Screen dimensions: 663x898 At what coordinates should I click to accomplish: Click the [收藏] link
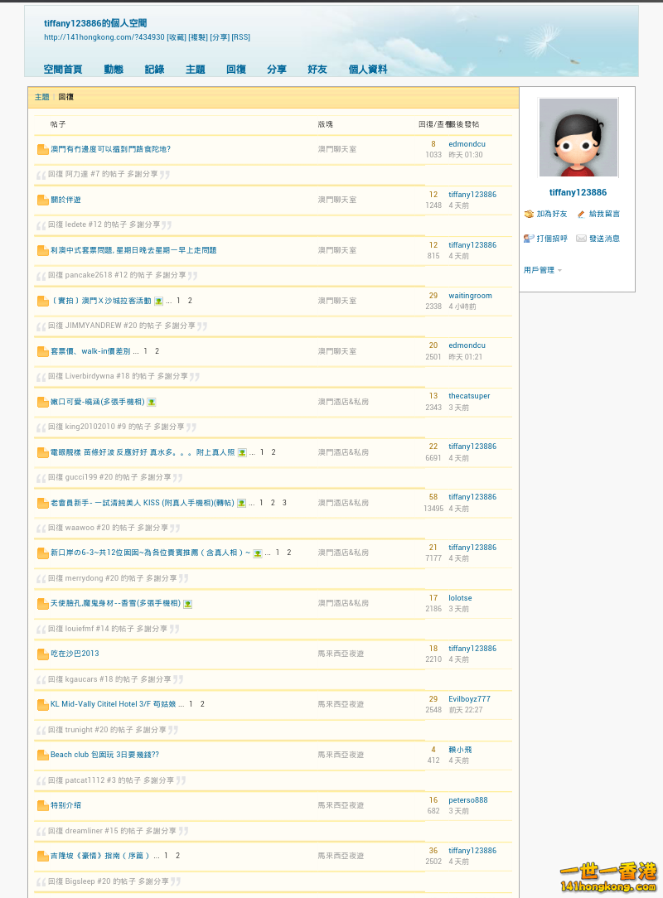point(177,36)
